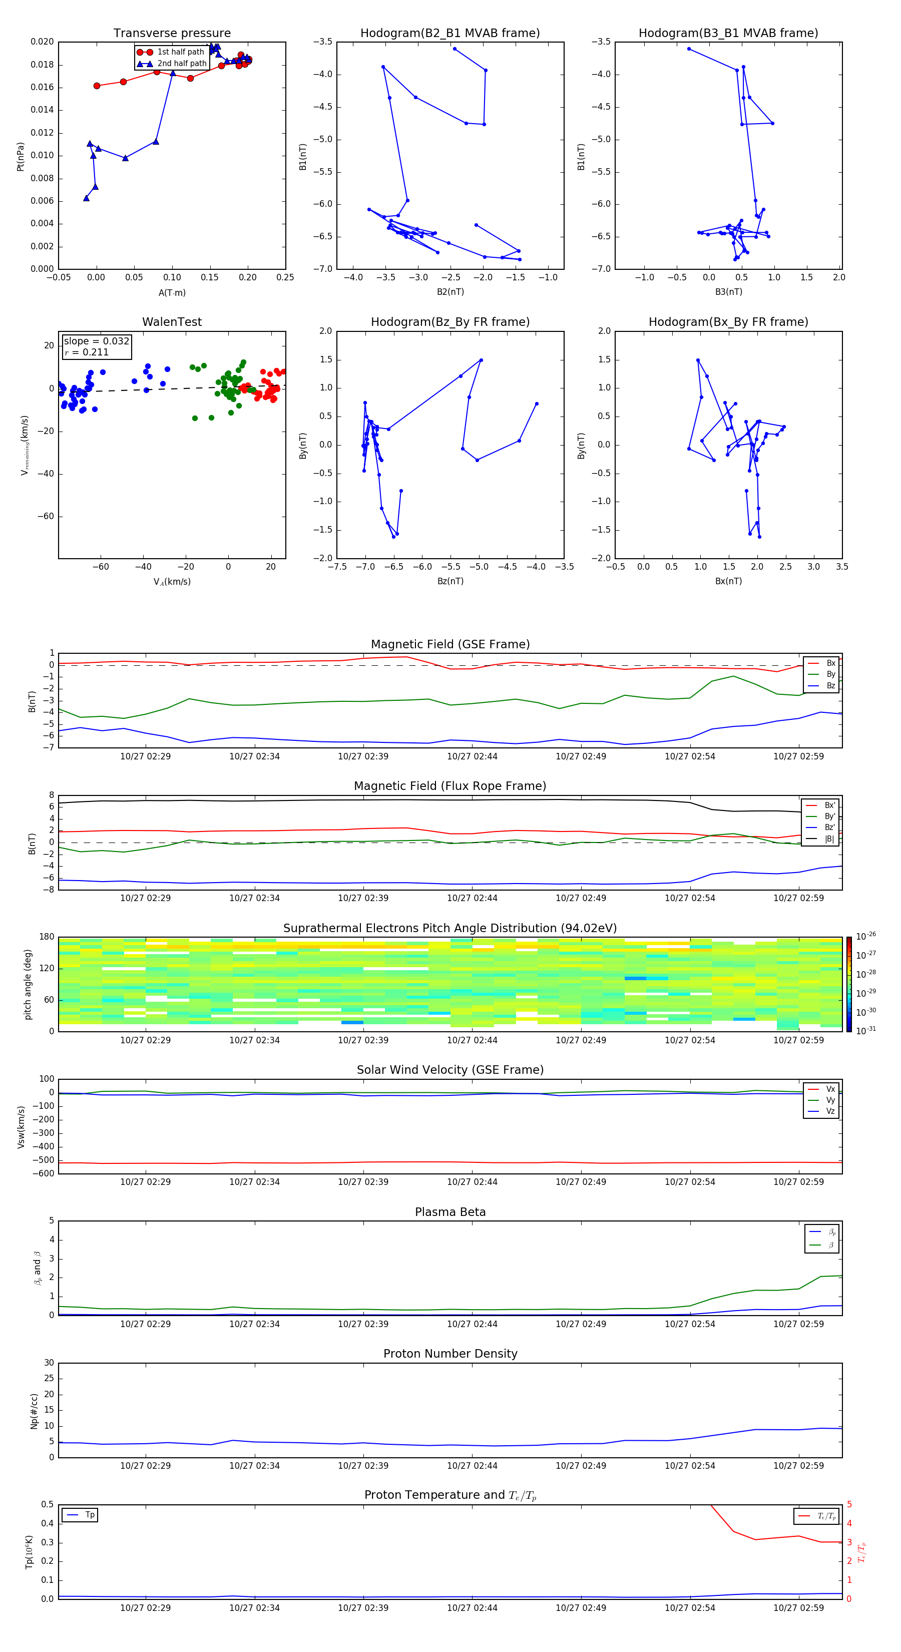Click '10/27 02:29' tick under GSE Magnetic Field panel
This screenshot has width=901, height=1652.
146,757
